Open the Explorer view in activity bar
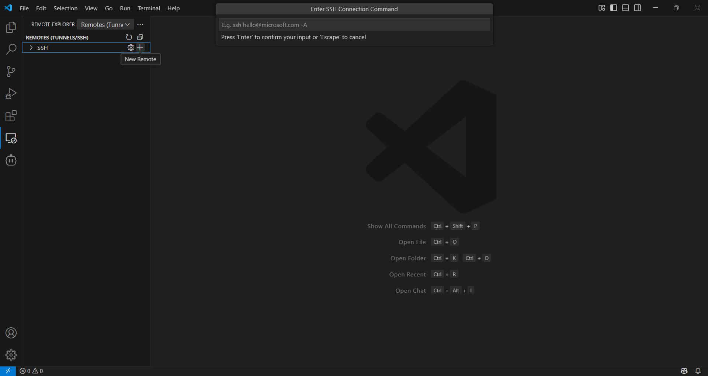The image size is (708, 376). [11, 27]
